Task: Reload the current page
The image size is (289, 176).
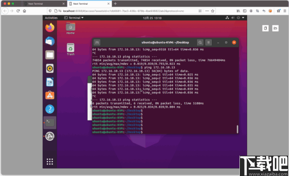Action: (18, 11)
